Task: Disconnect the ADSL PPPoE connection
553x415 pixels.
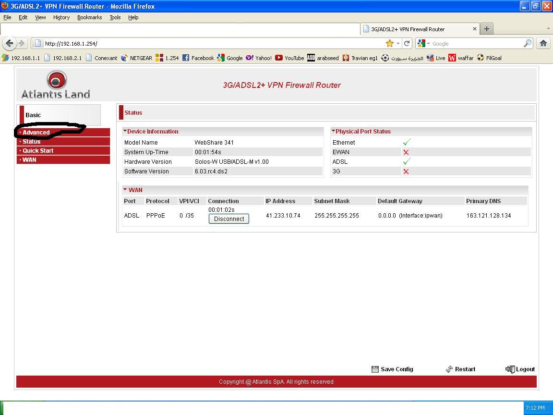Action: [x=229, y=219]
